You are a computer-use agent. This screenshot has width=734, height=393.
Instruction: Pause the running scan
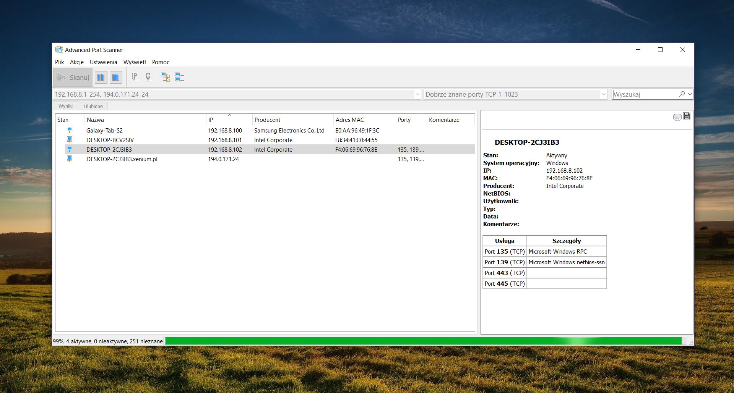tap(101, 77)
